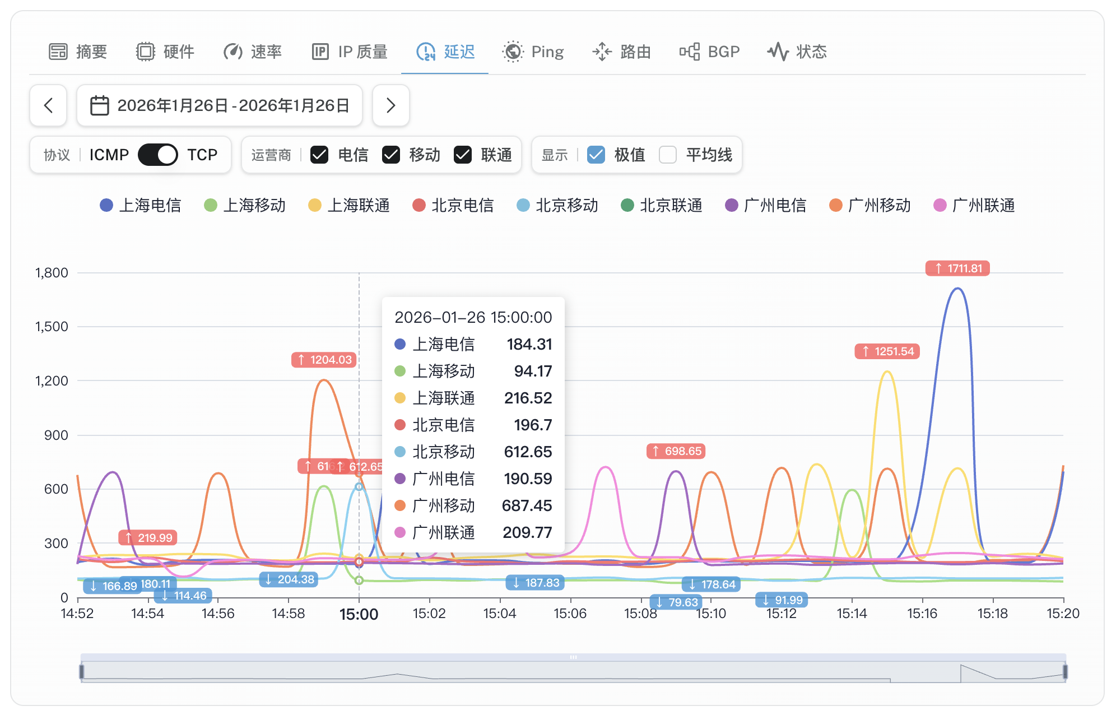This screenshot has height=715, width=1116.
Task: Click the BGP network icon
Action: pos(691,51)
